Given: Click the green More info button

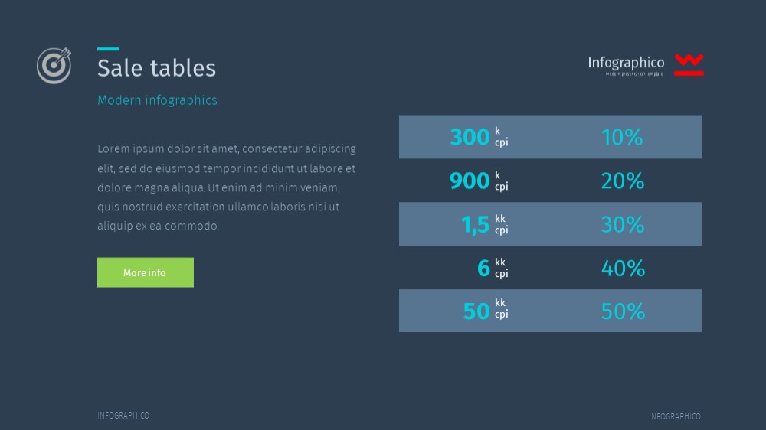Looking at the screenshot, I should click(x=145, y=272).
